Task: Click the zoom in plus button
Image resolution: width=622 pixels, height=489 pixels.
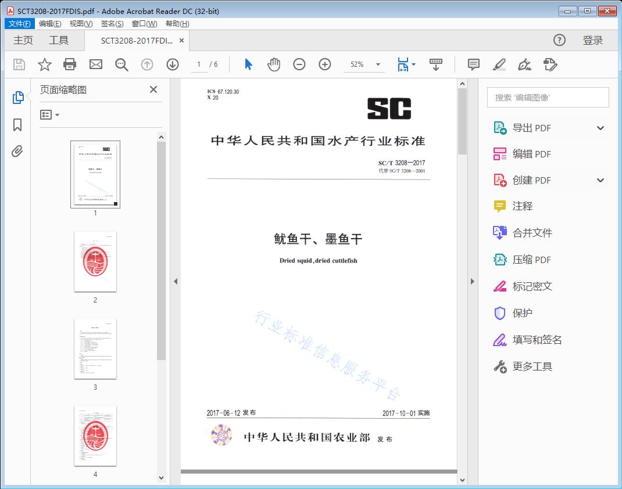Action: [x=325, y=64]
